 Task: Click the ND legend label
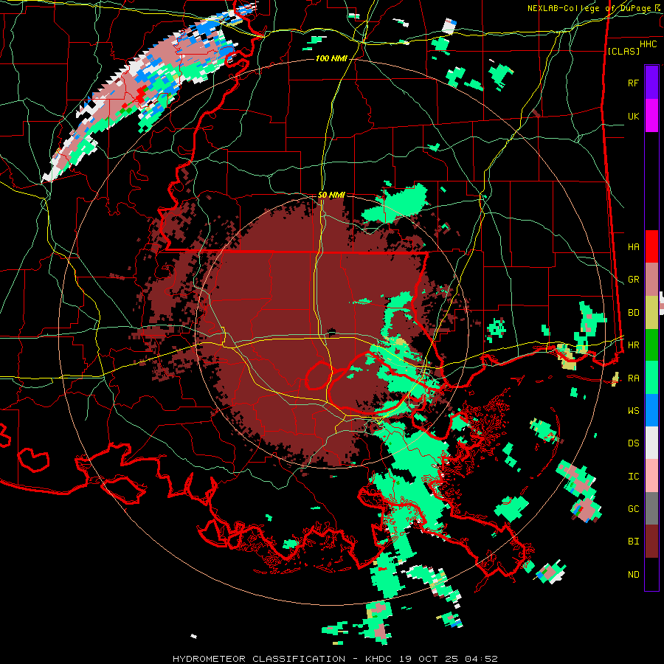click(633, 575)
